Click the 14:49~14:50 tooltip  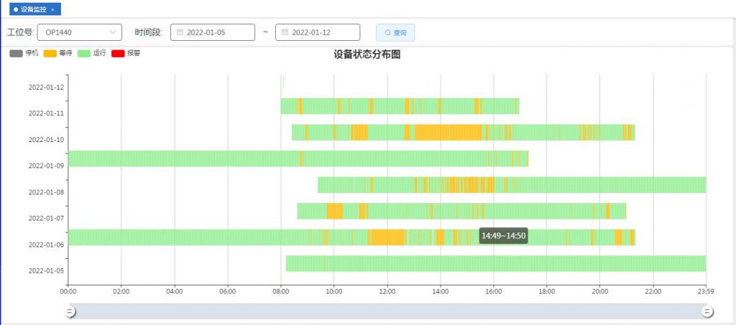[x=504, y=235]
